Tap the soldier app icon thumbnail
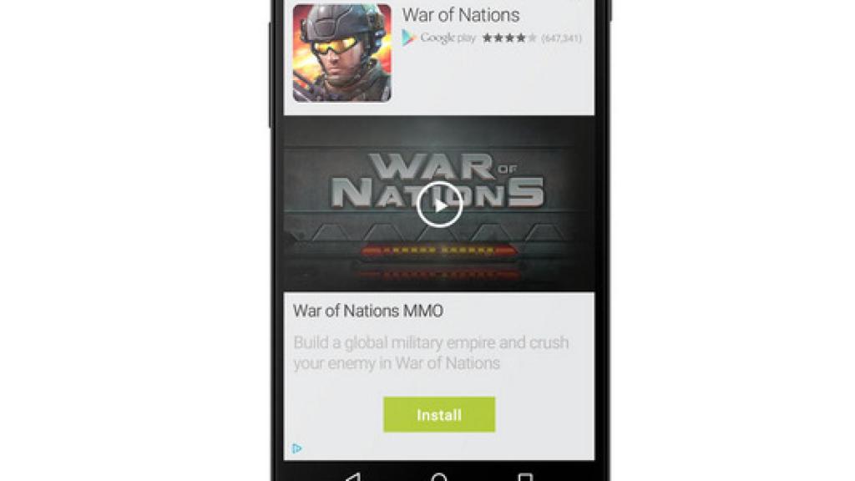This screenshot has height=481, width=855. coord(341,53)
